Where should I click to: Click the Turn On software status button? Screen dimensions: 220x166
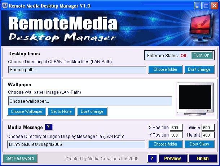click(x=202, y=55)
